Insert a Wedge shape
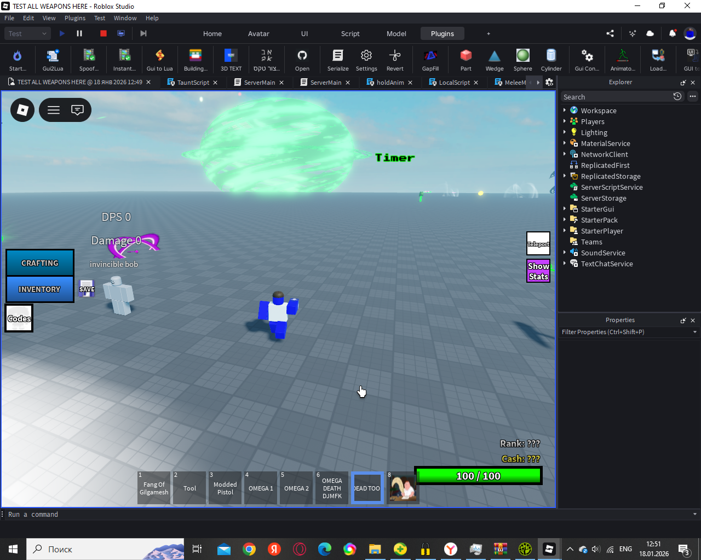The height and width of the screenshot is (560, 701). [x=495, y=60]
